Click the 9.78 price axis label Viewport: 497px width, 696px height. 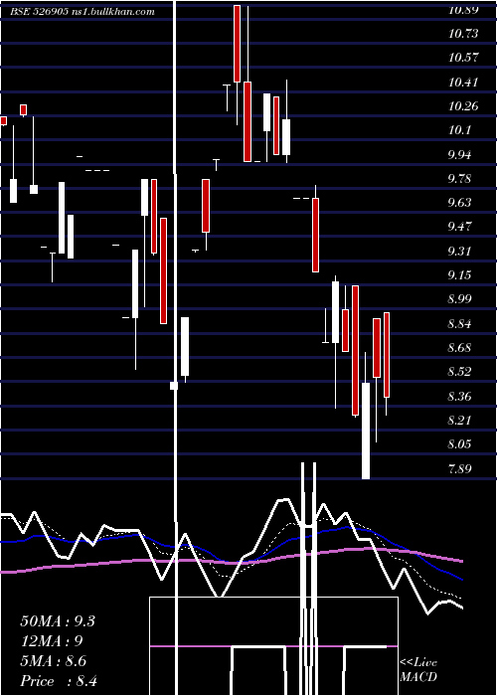coord(459,179)
